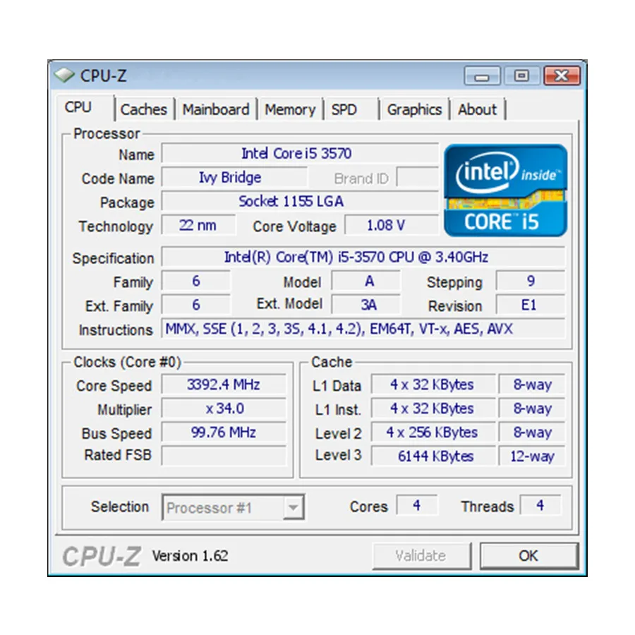Click the grayed Validate button
635x635 pixels.
click(x=421, y=556)
